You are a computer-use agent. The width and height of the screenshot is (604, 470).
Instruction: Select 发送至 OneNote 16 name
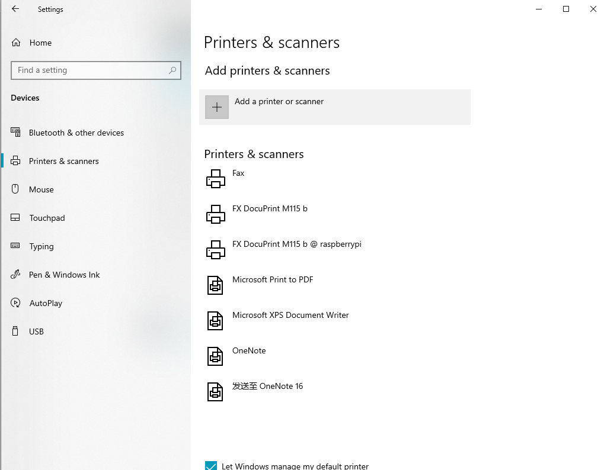coord(268,386)
